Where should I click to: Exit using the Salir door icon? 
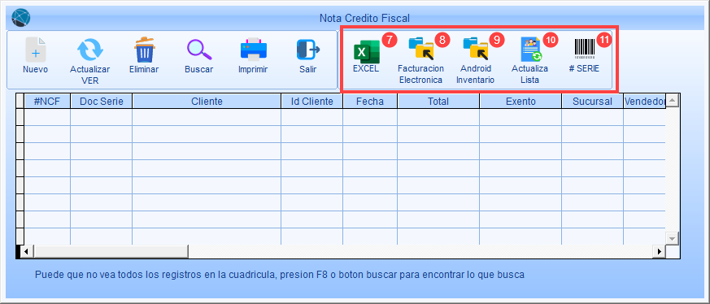pos(308,50)
